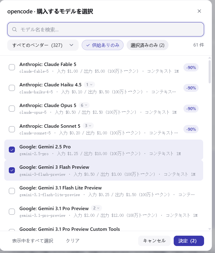Click the クリア link
Screen dimensions: 215x253
[x=73, y=241]
